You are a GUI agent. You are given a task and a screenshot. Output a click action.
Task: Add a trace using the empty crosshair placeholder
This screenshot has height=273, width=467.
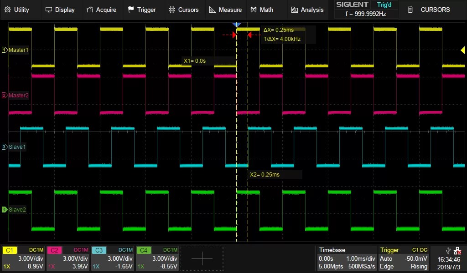tap(202, 258)
